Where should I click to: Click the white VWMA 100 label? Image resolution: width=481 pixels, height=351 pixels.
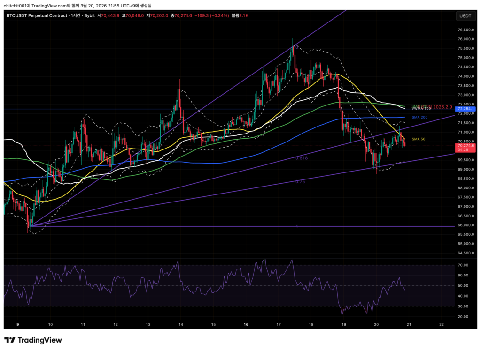(x=421, y=109)
